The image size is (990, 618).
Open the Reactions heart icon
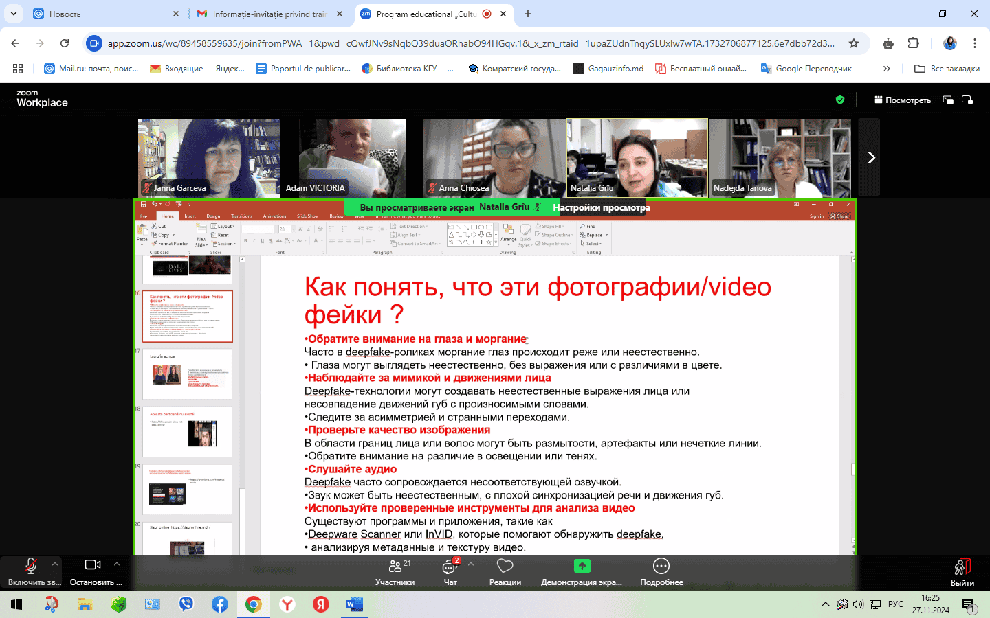505,571
